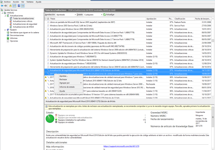Screen dimensions: 215x150
Task: Open Opciones in the left tree
Action: pyautogui.click(x=14, y=41)
